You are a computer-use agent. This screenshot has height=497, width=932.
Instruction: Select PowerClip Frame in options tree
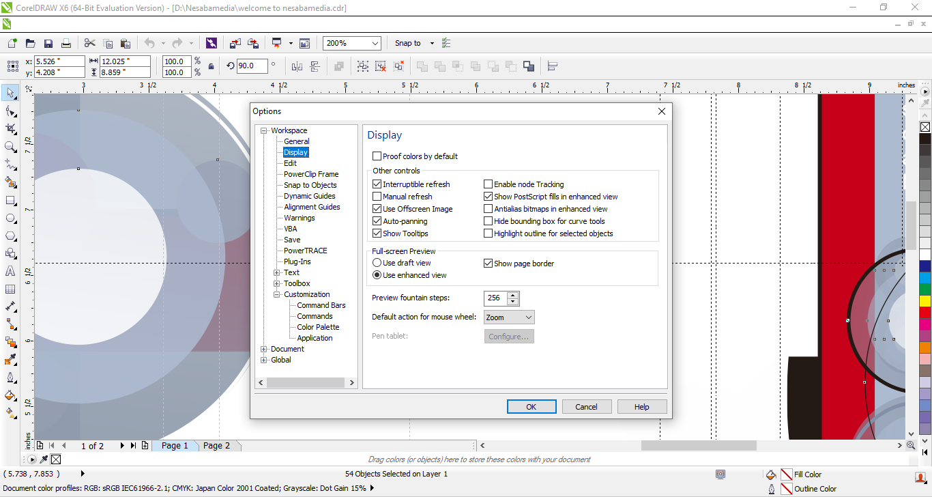(x=311, y=174)
